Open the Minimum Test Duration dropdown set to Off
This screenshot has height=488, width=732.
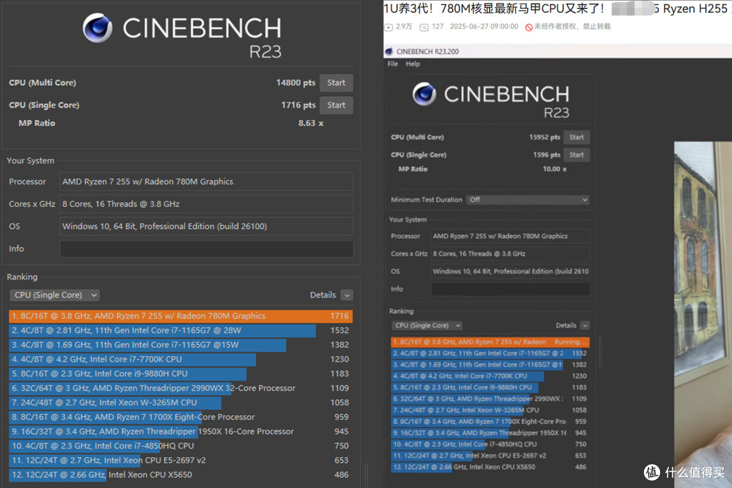coord(528,200)
